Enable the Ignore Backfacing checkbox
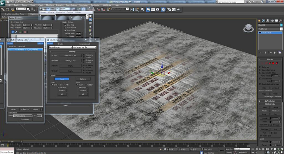The image size is (284, 154). (x=260, y=70)
